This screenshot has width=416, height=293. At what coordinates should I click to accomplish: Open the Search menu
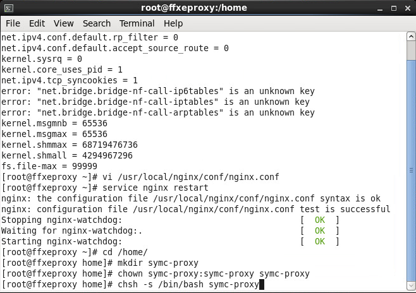coord(96,23)
